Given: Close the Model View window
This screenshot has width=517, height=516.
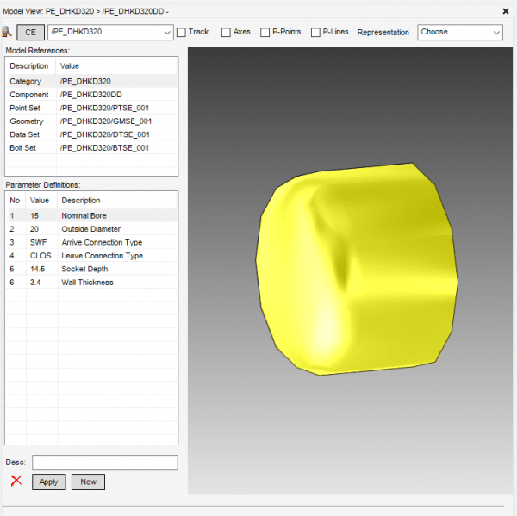Looking at the screenshot, I should (505, 11).
